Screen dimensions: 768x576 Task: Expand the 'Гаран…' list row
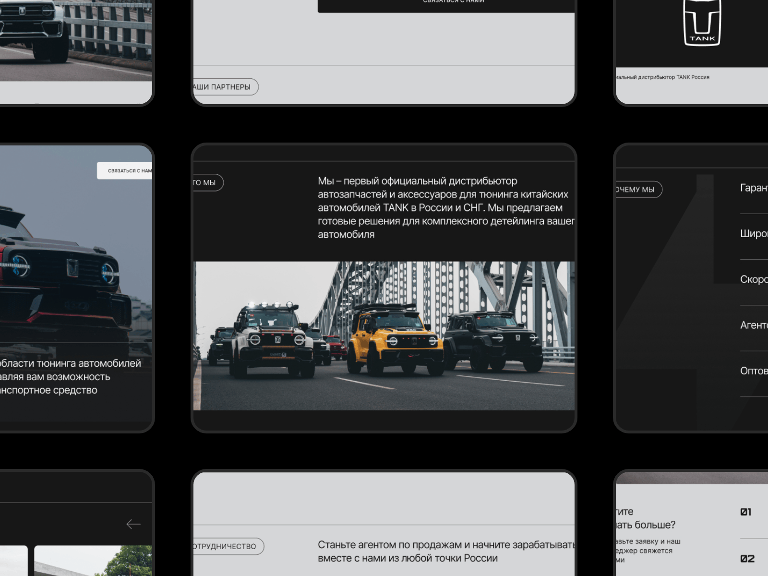754,188
